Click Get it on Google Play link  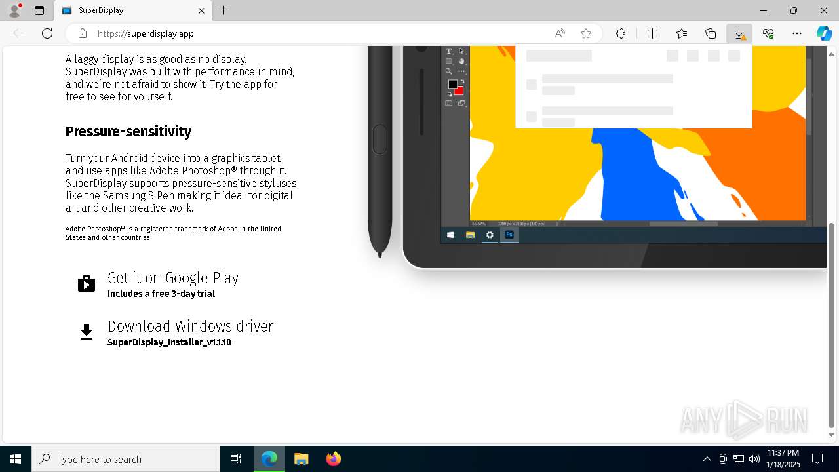pos(173,278)
